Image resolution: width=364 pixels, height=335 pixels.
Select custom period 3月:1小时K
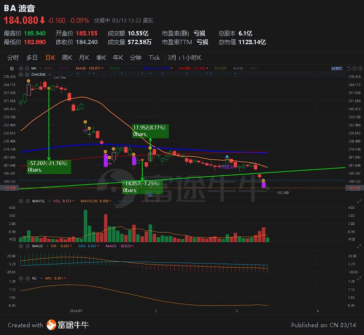pos(184,58)
